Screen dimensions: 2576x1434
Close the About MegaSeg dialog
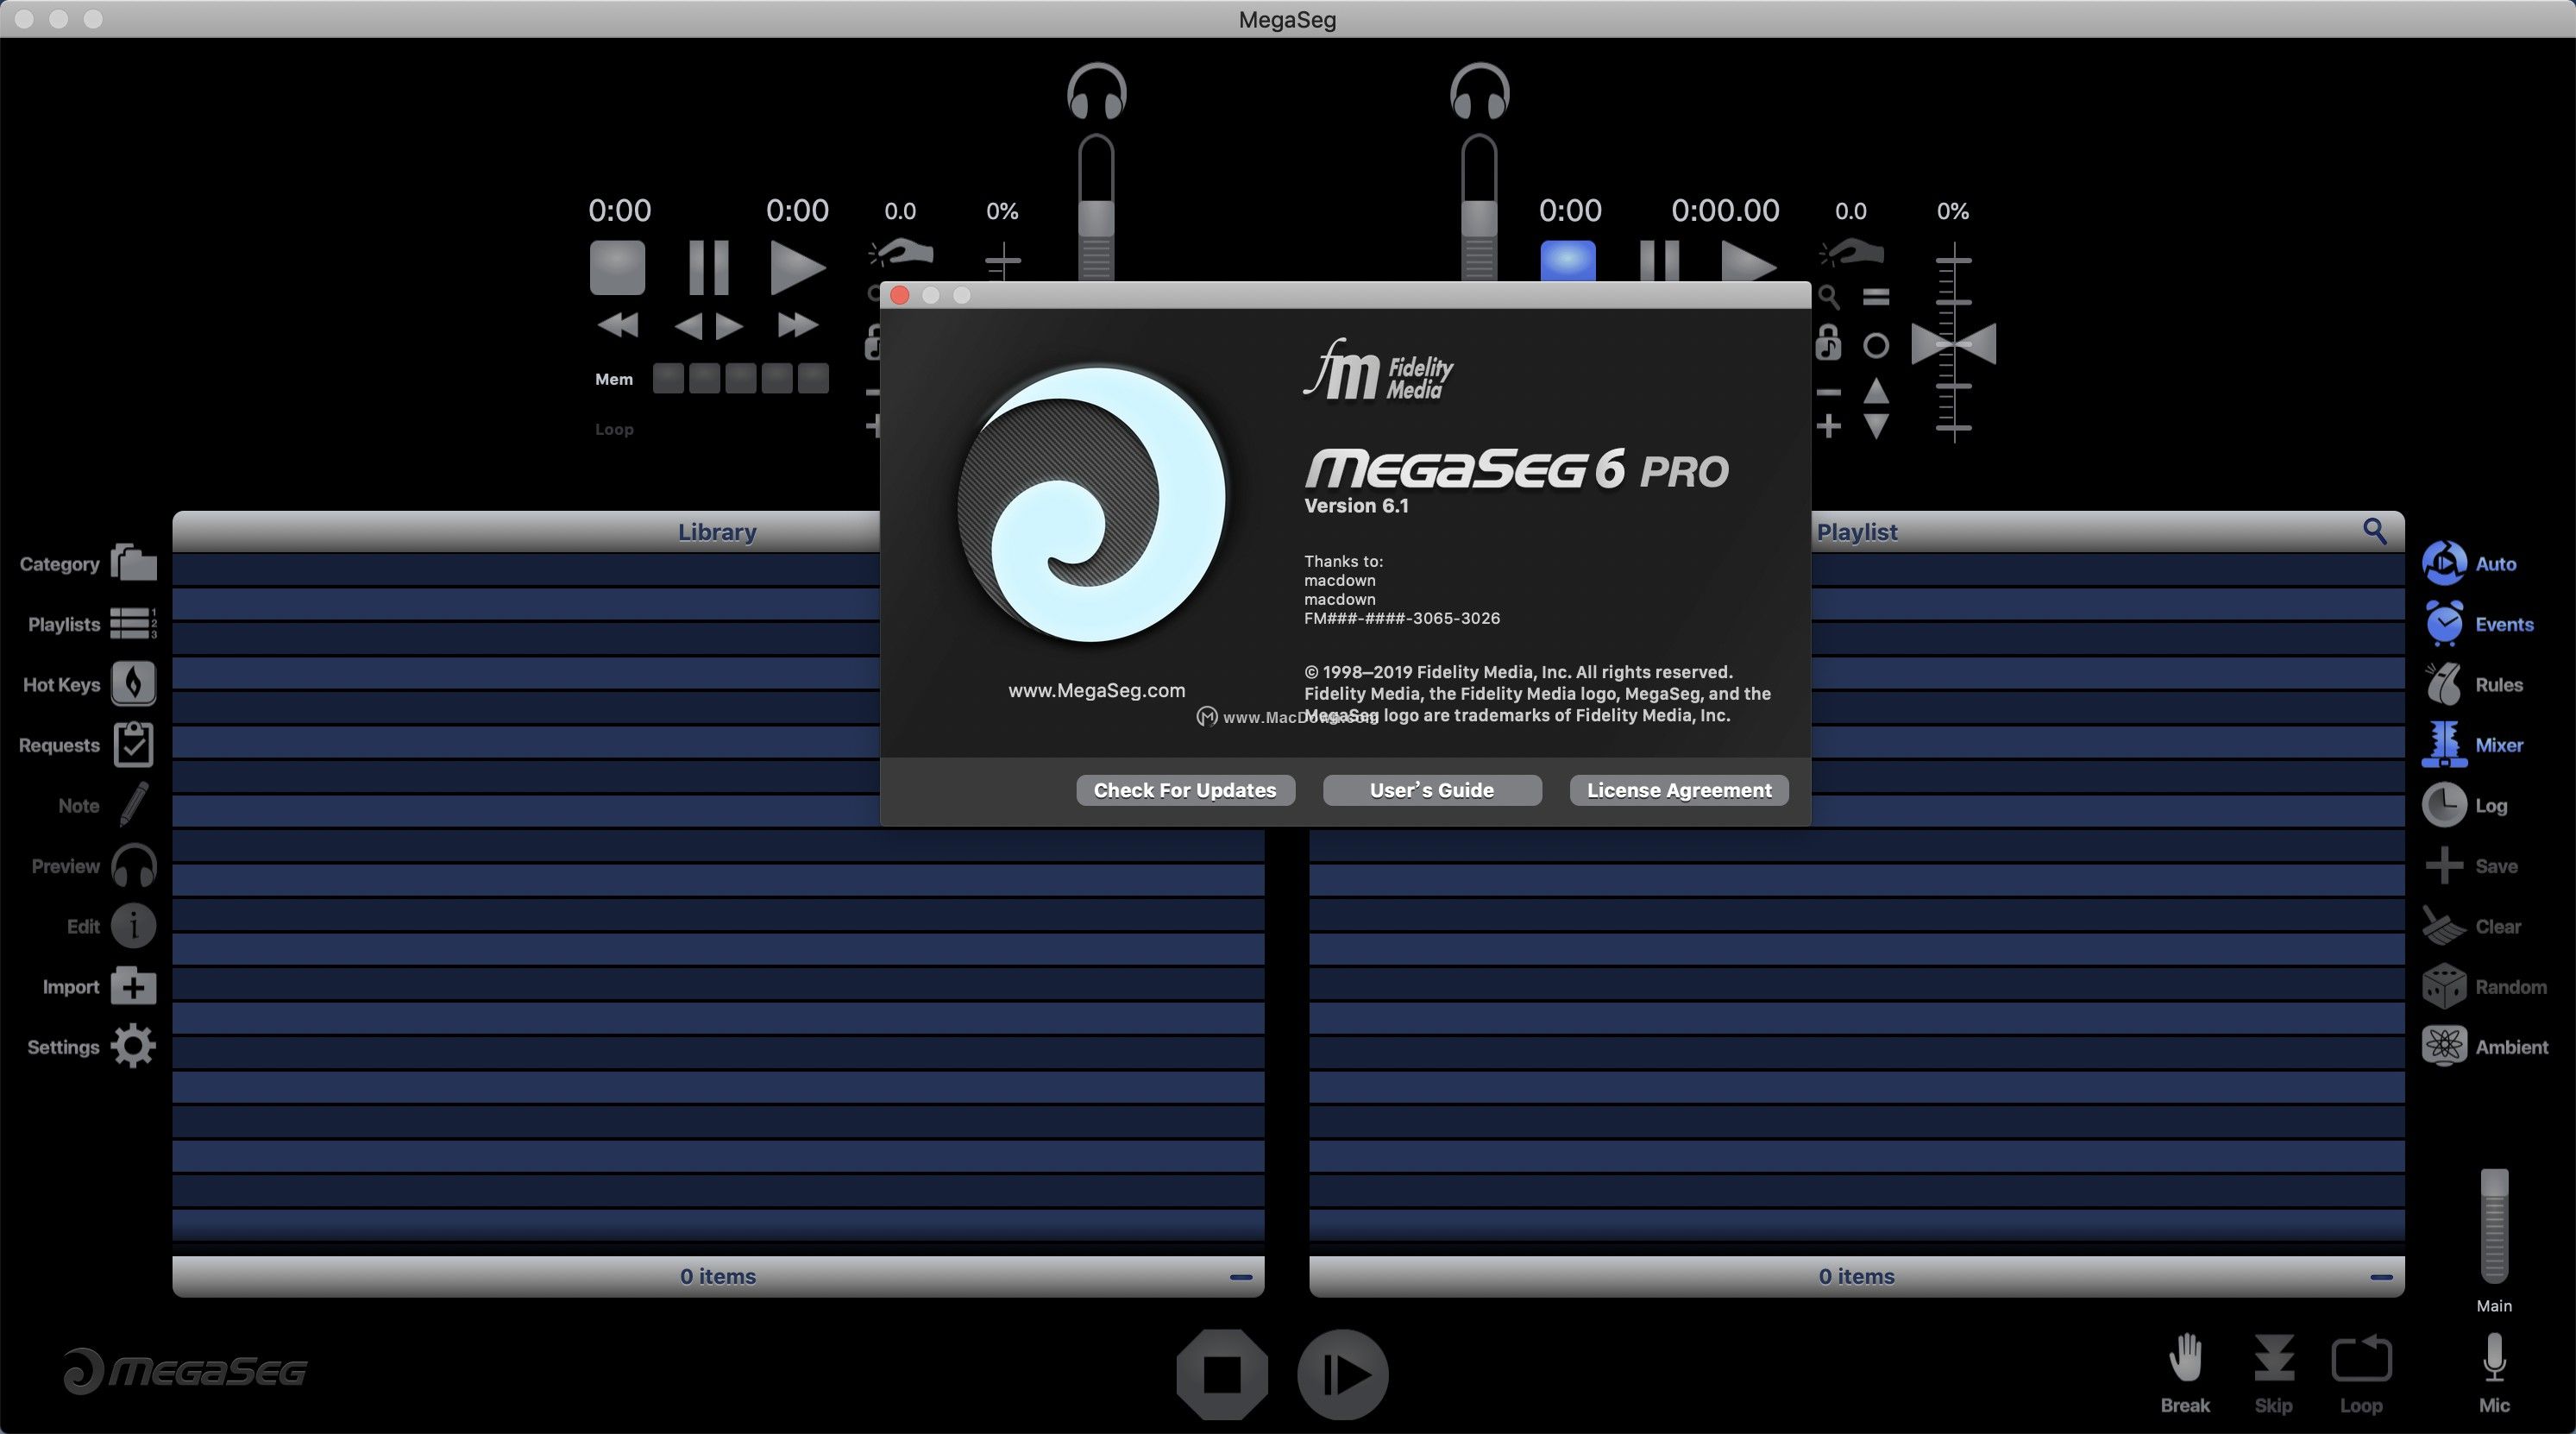[899, 295]
